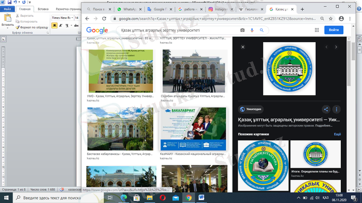Expand the clipboard (Буфер обмена) dialog launcher

(x=48, y=33)
